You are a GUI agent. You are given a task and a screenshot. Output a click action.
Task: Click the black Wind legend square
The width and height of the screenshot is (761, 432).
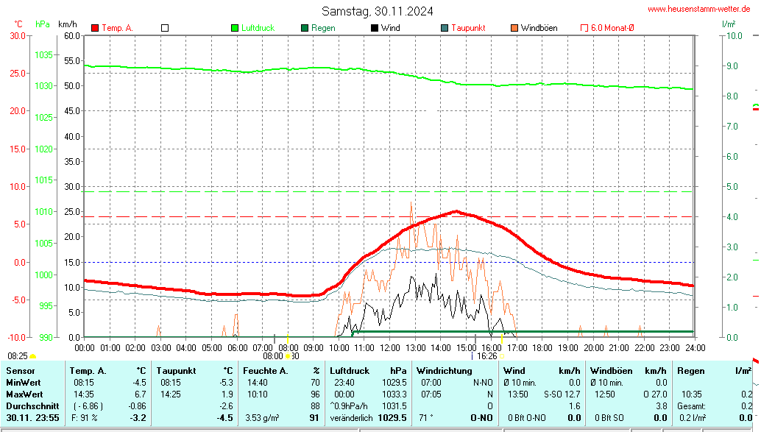pyautogui.click(x=375, y=28)
